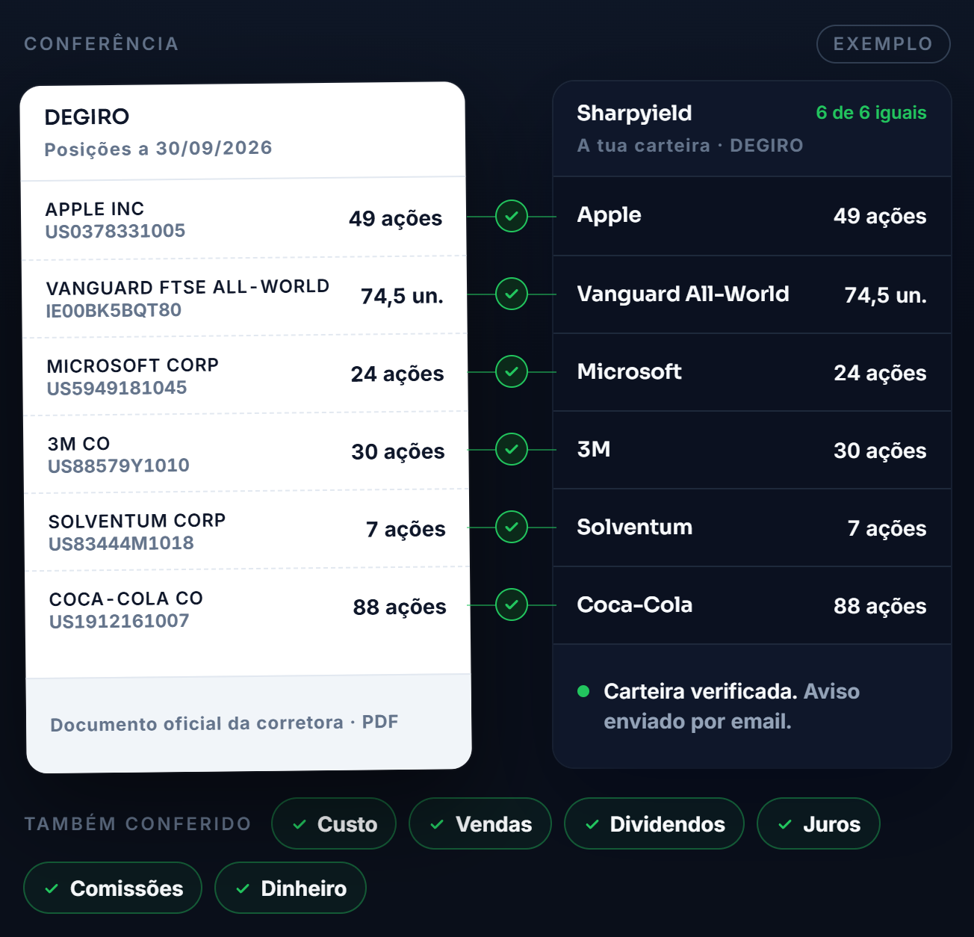The width and height of the screenshot is (974, 937).
Task: Click '49 ações' in the Sharpyield panel
Action: [x=880, y=216]
